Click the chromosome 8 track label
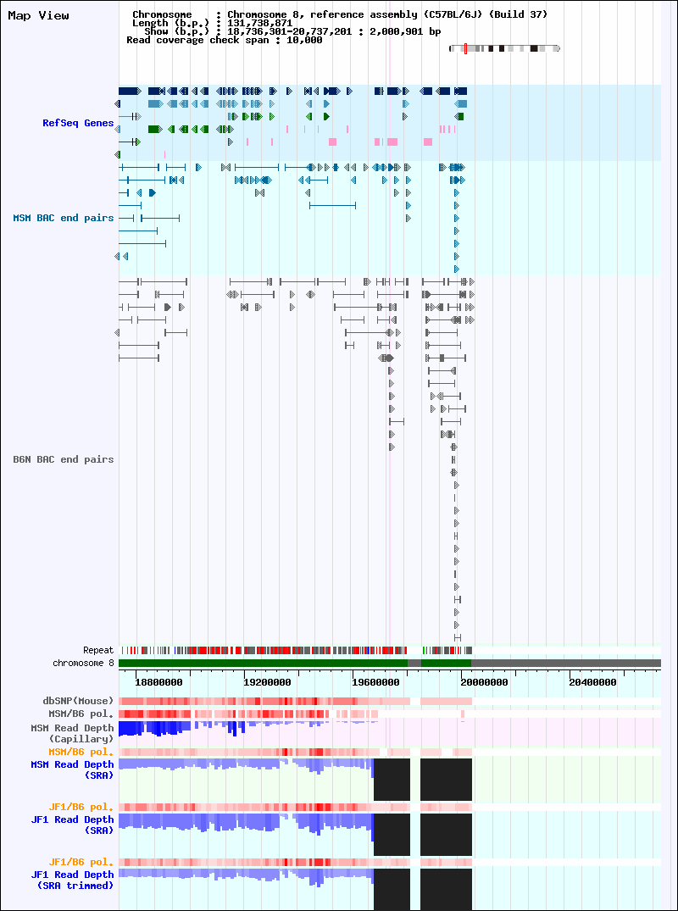 pos(83,663)
